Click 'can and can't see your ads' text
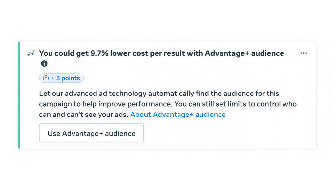This screenshot has height=189, width=336. pyautogui.click(x=84, y=115)
